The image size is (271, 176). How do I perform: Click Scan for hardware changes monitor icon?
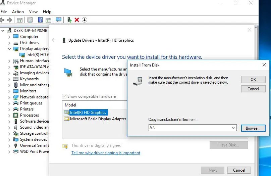click(x=59, y=20)
